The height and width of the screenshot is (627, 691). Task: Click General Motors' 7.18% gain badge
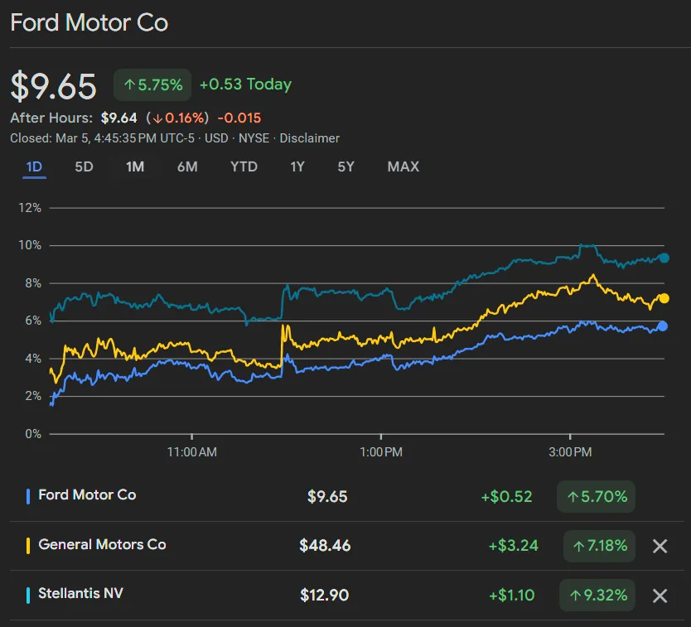tap(596, 546)
